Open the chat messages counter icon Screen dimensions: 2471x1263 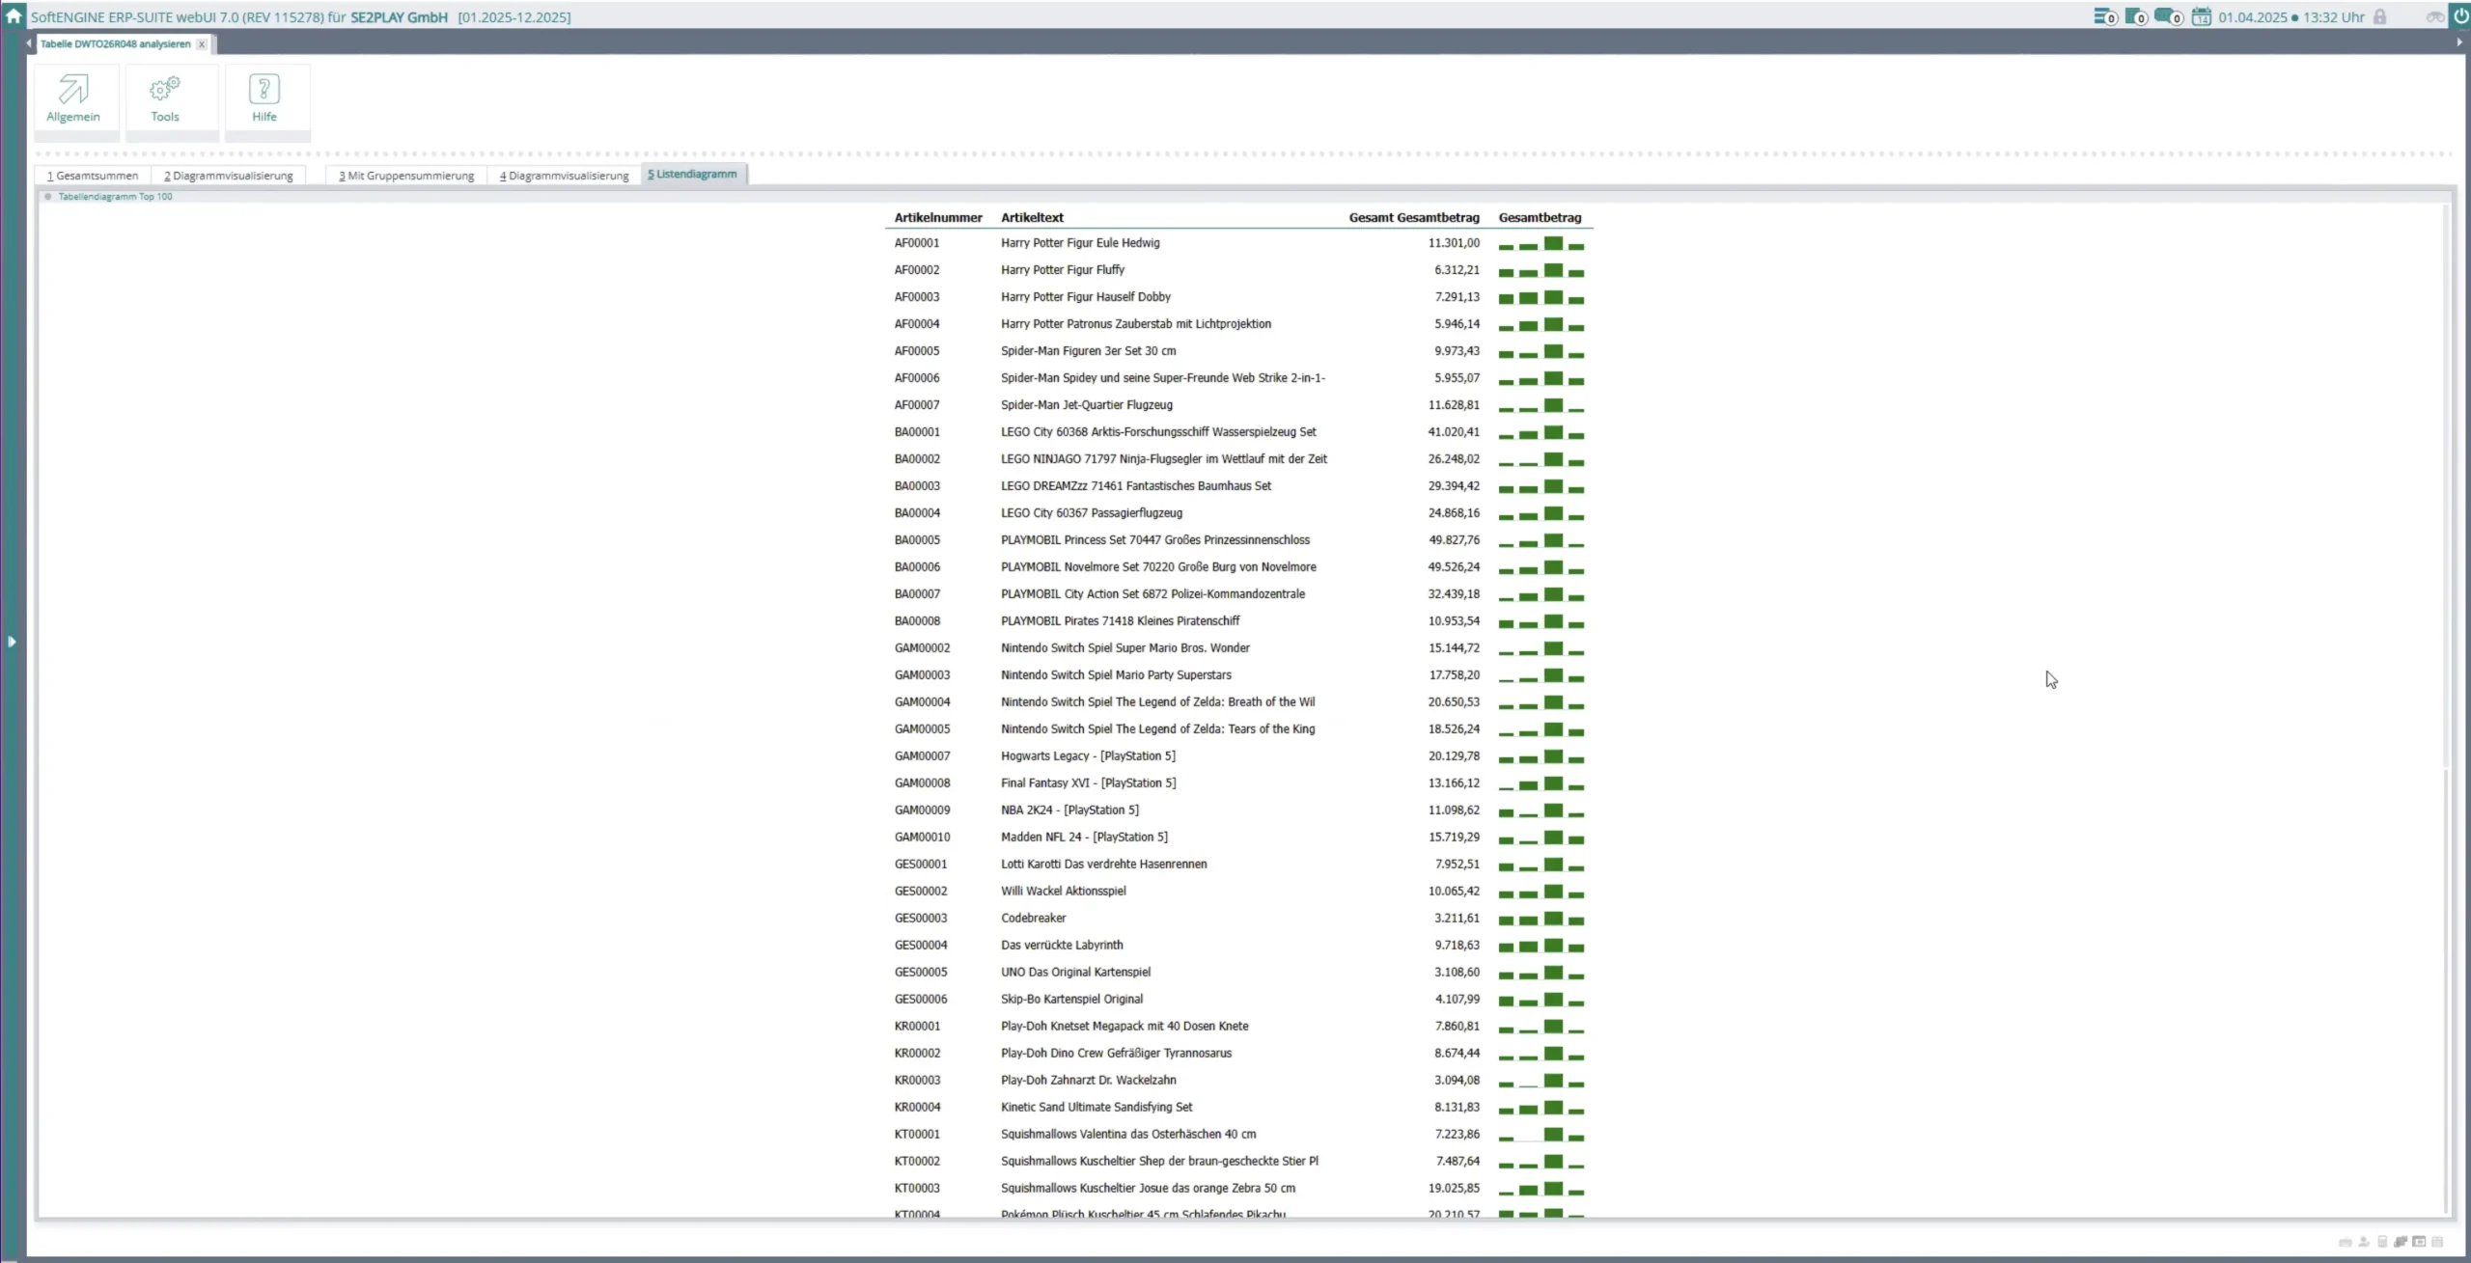[x=2168, y=16]
